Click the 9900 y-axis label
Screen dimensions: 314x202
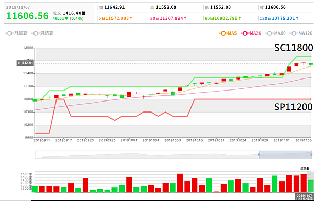point(29,138)
